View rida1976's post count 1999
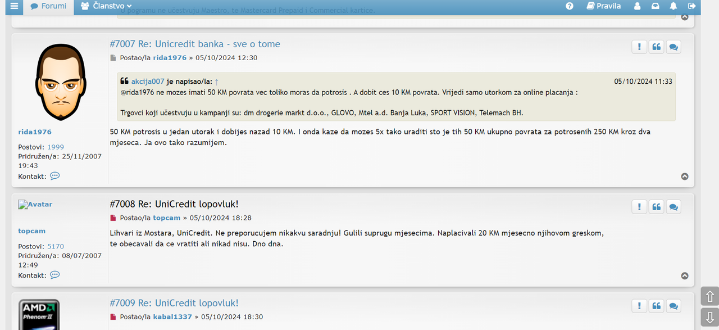Image resolution: width=719 pixels, height=330 pixels. point(56,147)
